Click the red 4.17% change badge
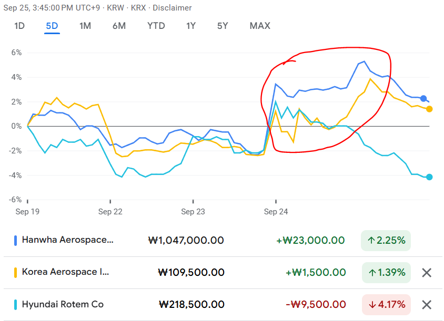Screen dimensions: 444x321 pyautogui.click(x=386, y=305)
